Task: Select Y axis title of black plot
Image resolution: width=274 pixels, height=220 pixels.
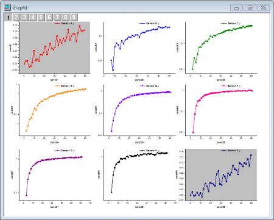Action: point(99,174)
